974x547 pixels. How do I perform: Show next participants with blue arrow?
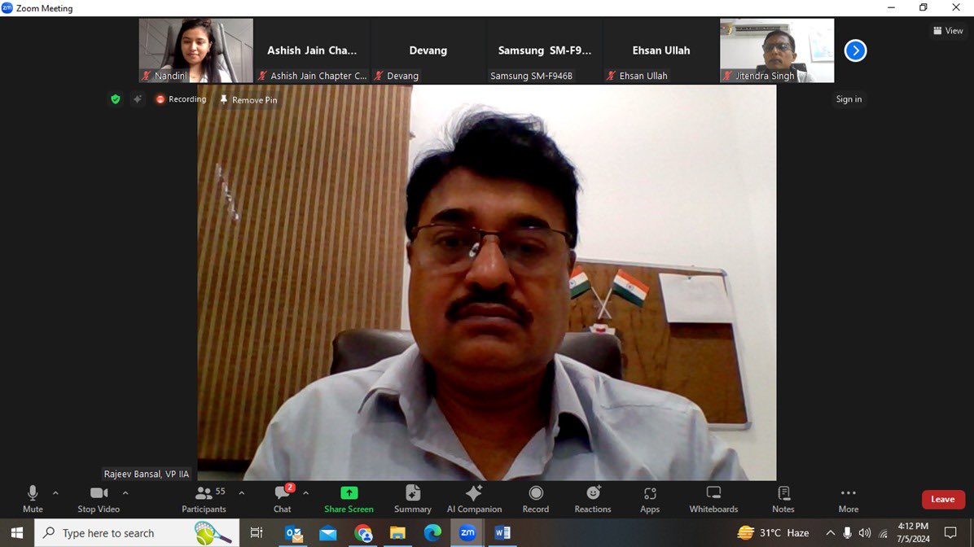[x=855, y=50]
